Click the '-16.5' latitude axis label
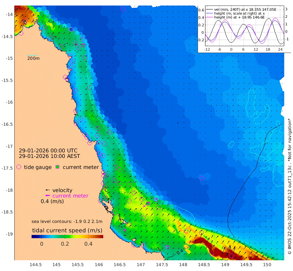Viewport: 293px width, 271px height. (x=7, y=124)
